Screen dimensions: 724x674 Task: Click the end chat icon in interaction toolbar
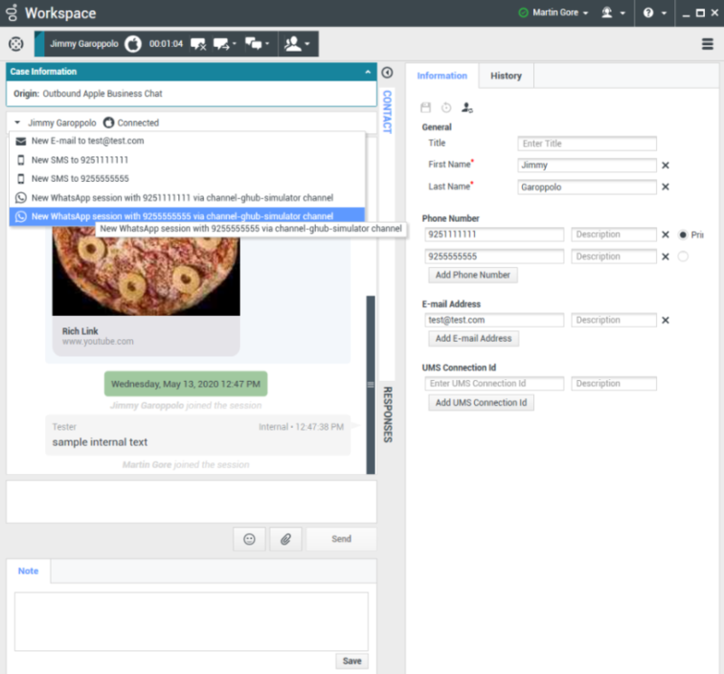pyautogui.click(x=197, y=43)
